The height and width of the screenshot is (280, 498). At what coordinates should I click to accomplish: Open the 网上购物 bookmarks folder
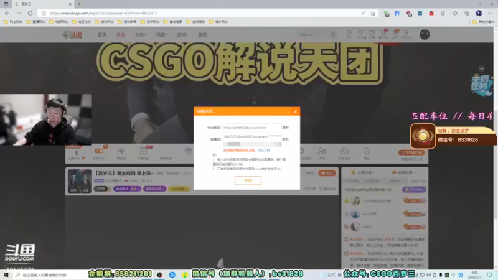pos(13,22)
